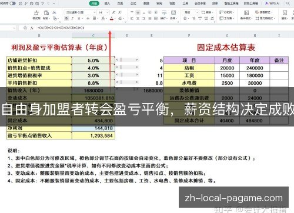Screen dimensions: 294x213
Task: Open the fill color dropdown arrow
Action: pos(106,18)
